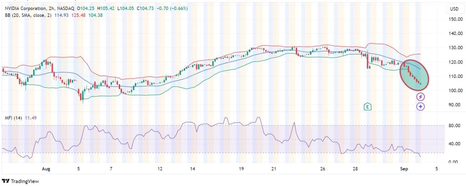Click the close price C104.73
Screen dimensions: 466x187
(x=146, y=9)
